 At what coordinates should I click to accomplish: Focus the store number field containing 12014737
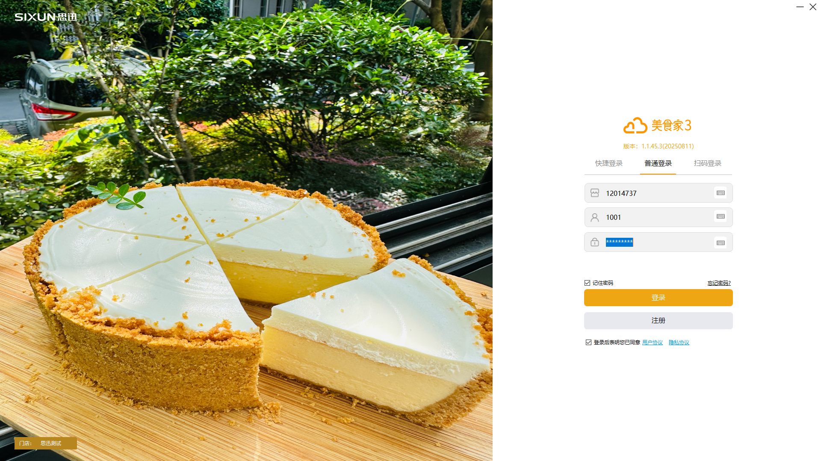(x=659, y=193)
